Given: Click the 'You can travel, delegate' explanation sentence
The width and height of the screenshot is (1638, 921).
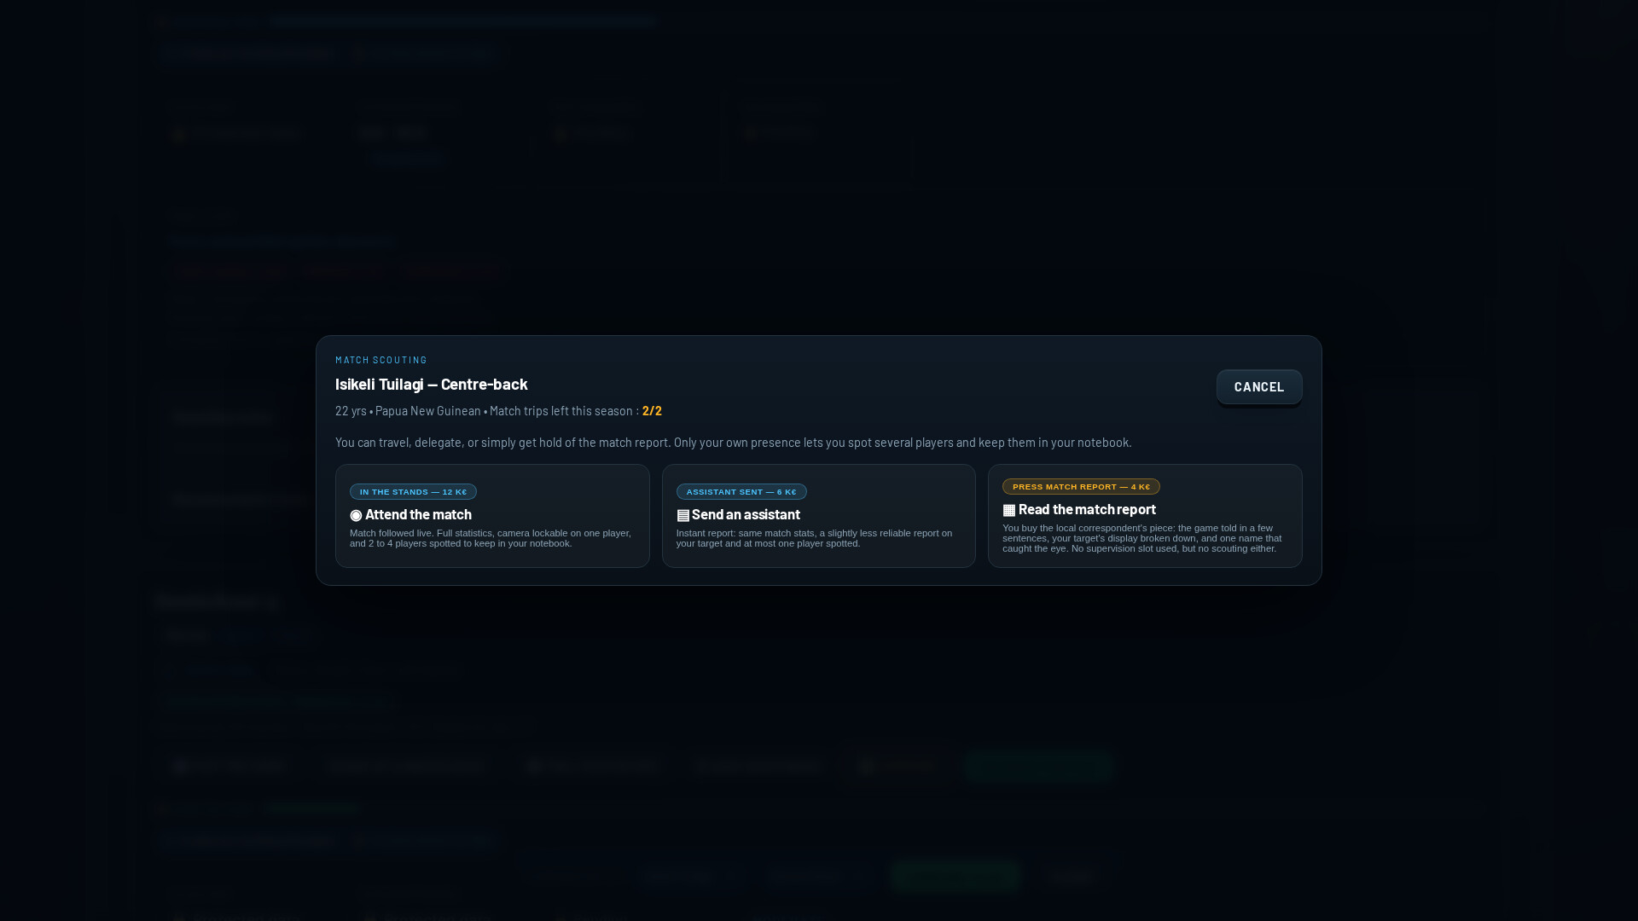Looking at the screenshot, I should (733, 443).
